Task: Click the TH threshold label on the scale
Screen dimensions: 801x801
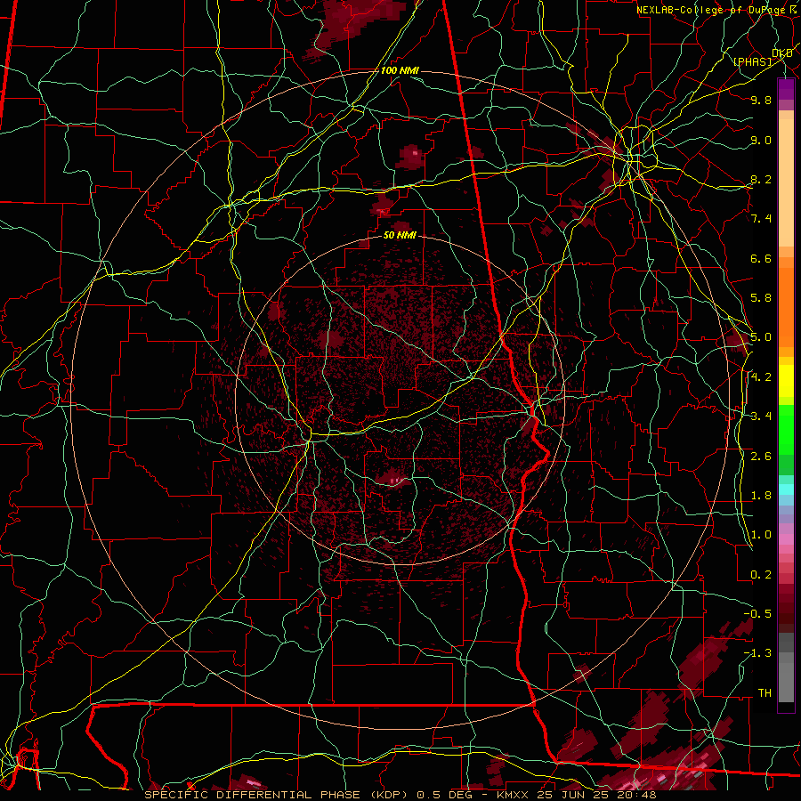Action: [765, 693]
